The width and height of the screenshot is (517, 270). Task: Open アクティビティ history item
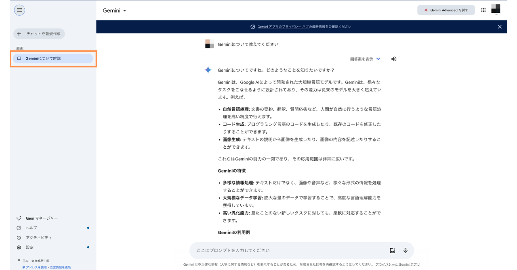[x=39, y=237]
